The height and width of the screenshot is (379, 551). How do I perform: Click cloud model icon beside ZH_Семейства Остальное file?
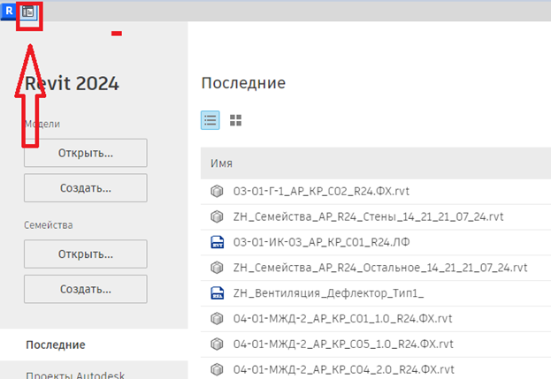point(217,268)
